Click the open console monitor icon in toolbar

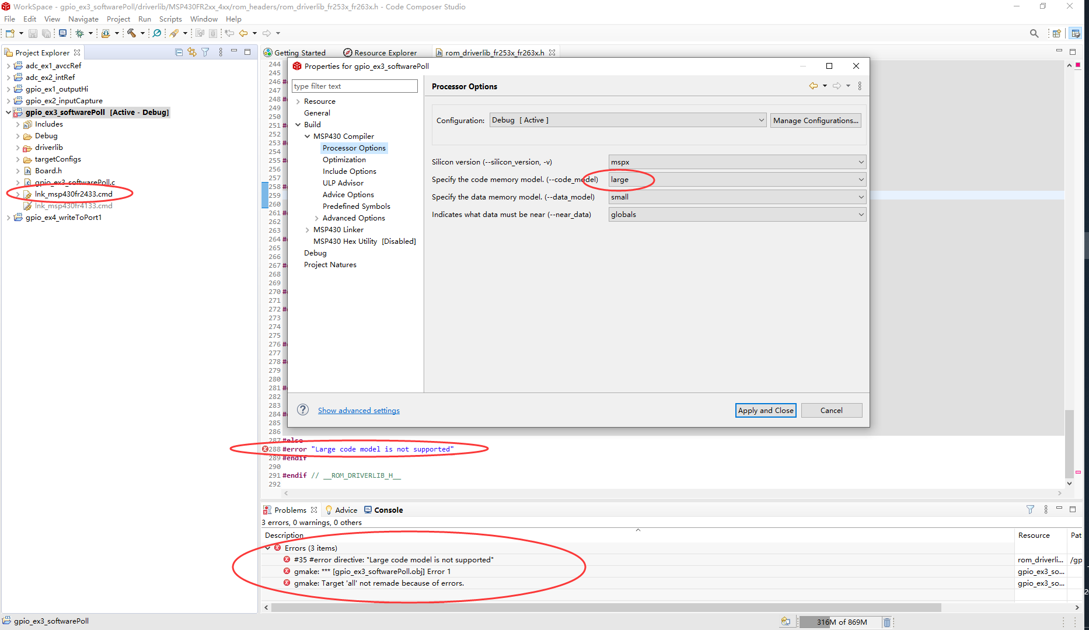[62, 33]
